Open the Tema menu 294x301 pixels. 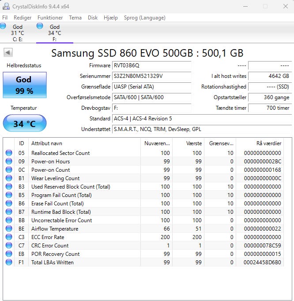coord(75,18)
